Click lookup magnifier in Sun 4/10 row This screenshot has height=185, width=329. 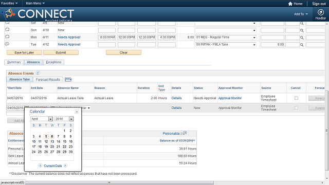[x=302, y=30]
